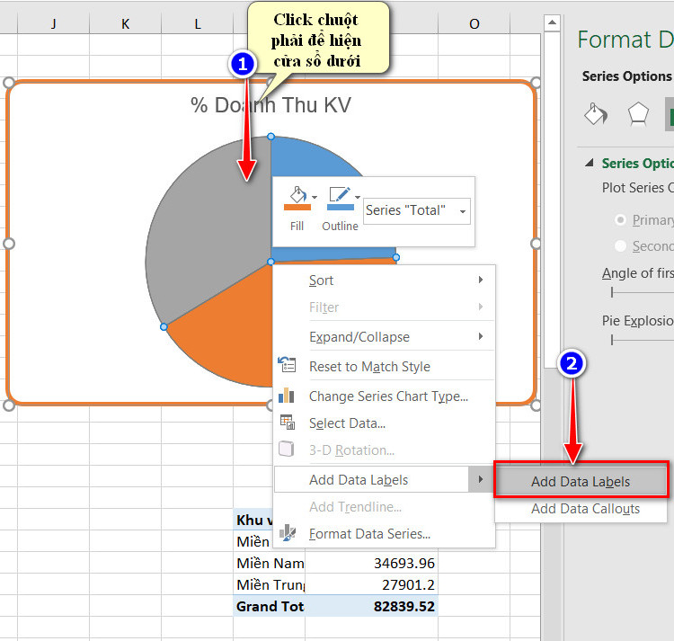Choose Format Data Series option
Viewport: 674px width, 641px height.
click(x=385, y=533)
